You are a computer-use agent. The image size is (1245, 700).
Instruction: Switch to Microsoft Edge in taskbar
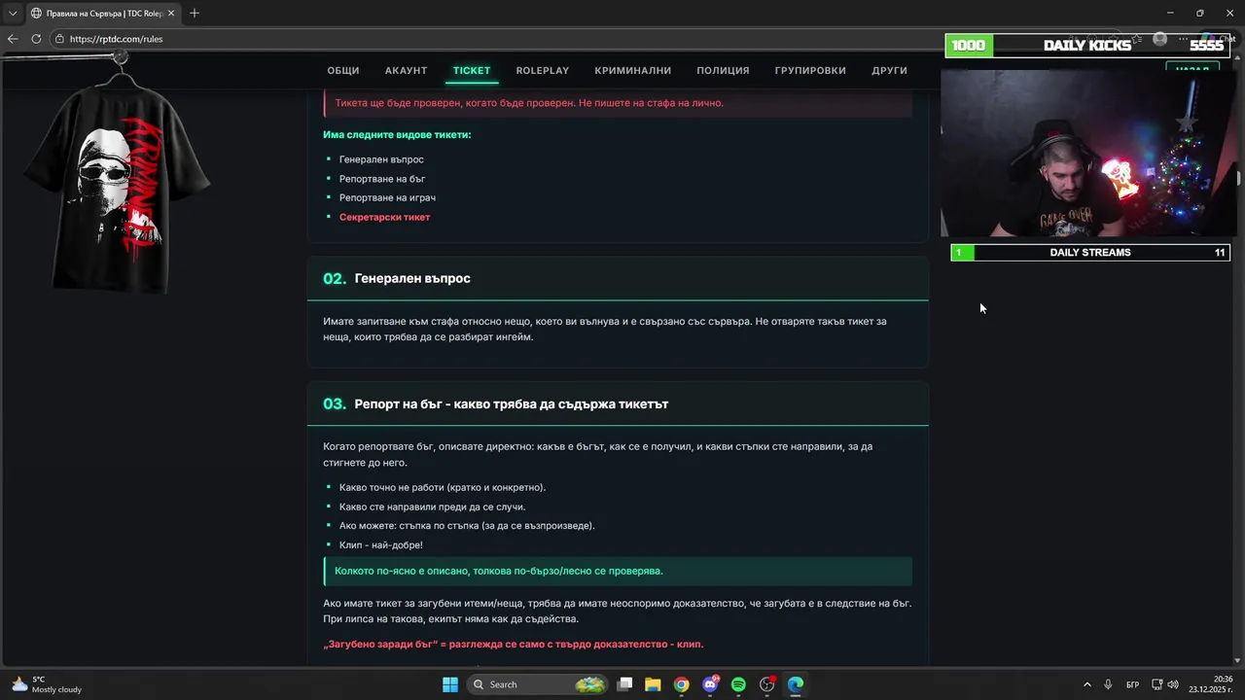click(796, 684)
